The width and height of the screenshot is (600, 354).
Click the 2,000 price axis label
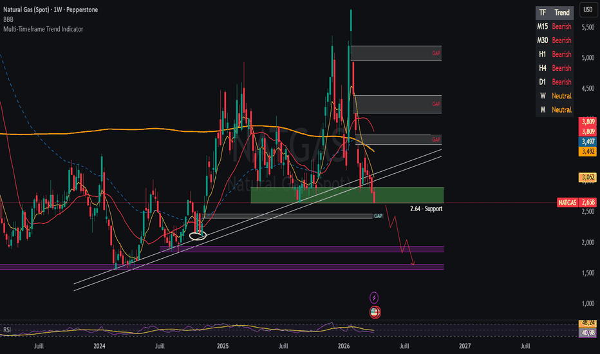(588, 242)
